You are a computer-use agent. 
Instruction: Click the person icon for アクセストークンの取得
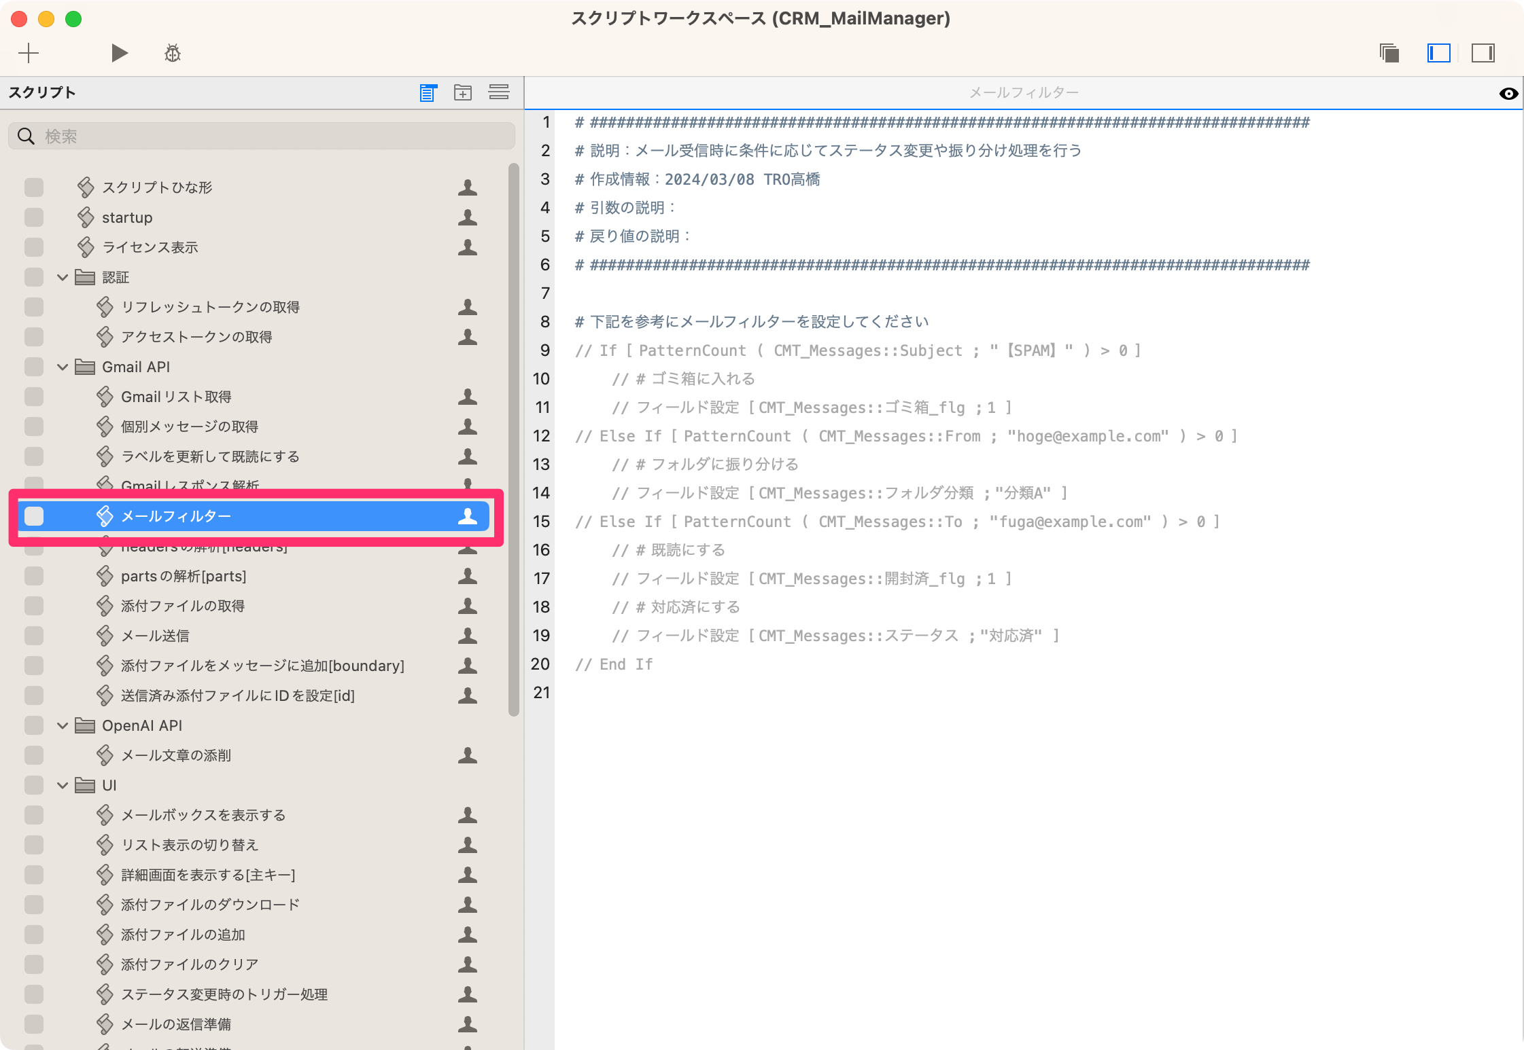[x=468, y=337]
